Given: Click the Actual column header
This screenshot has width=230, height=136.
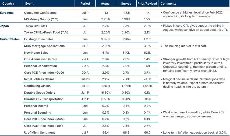Looking at the screenshot, I should point(106,4).
